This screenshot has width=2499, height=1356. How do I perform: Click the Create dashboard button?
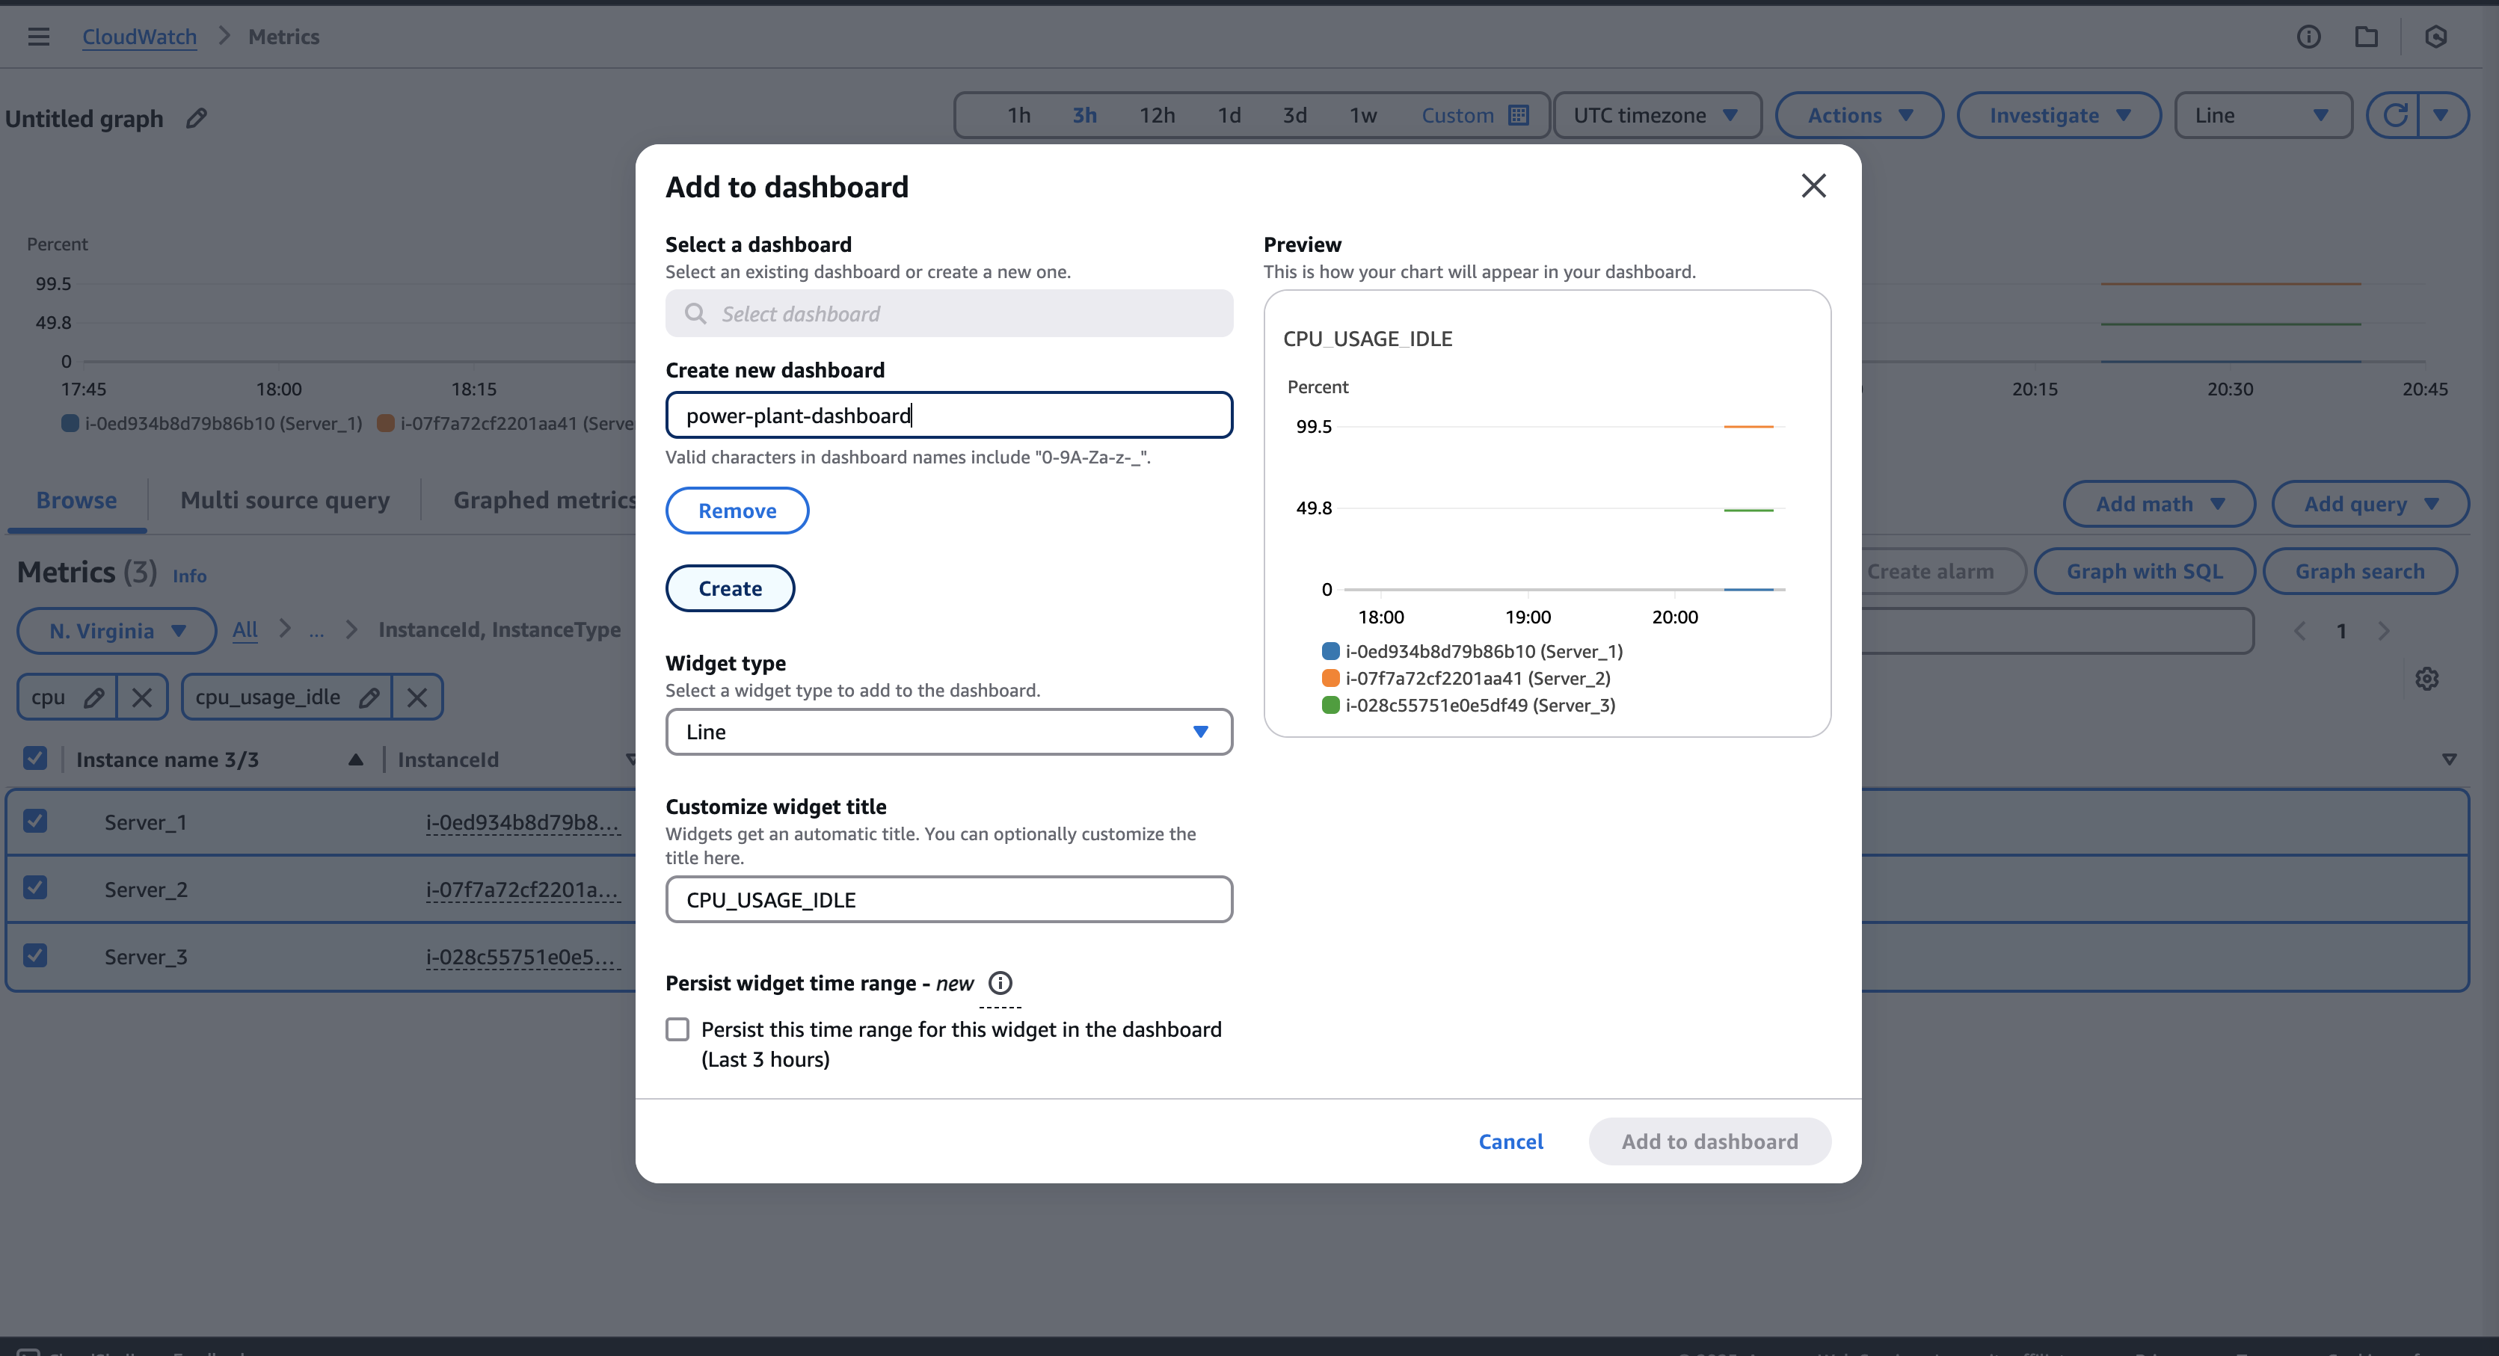tap(730, 588)
